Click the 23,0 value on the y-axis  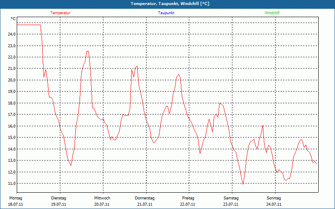pyautogui.click(x=12, y=46)
